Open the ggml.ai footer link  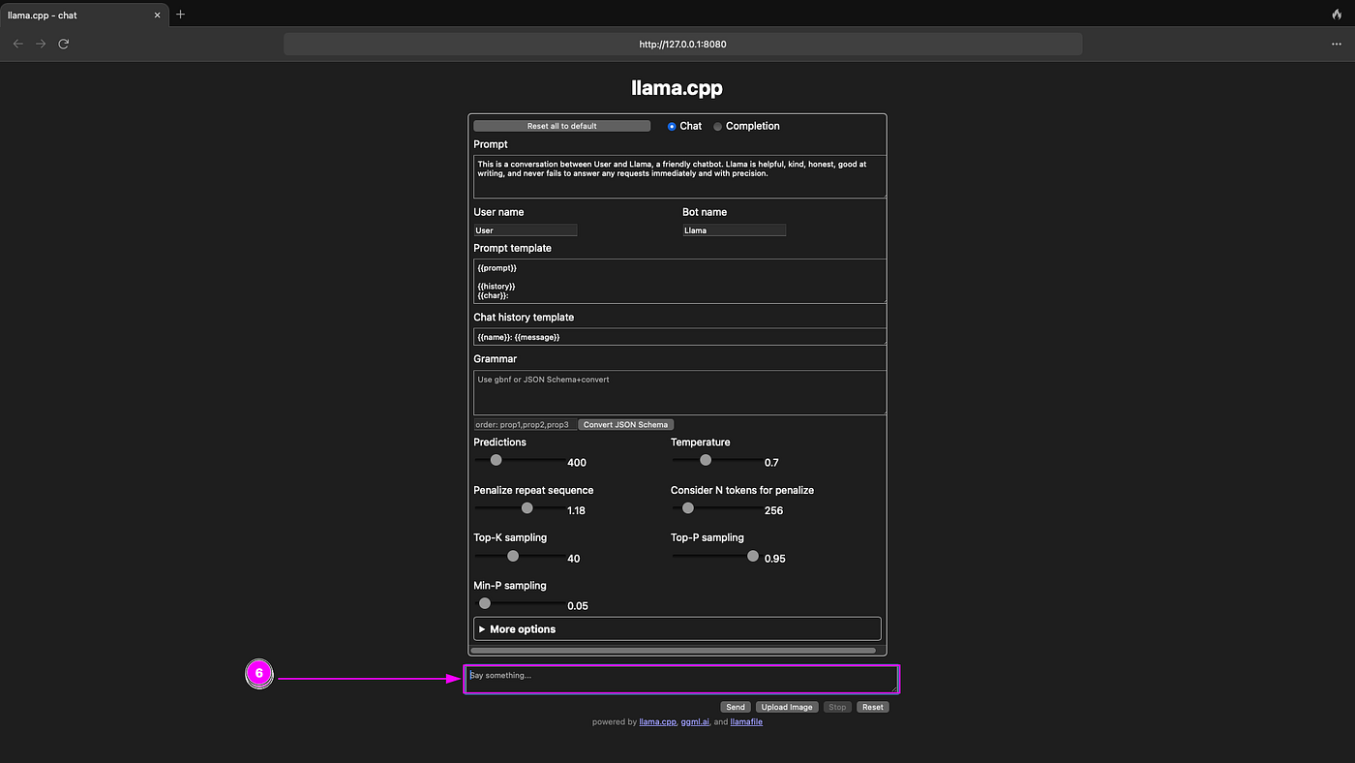pyautogui.click(x=695, y=721)
